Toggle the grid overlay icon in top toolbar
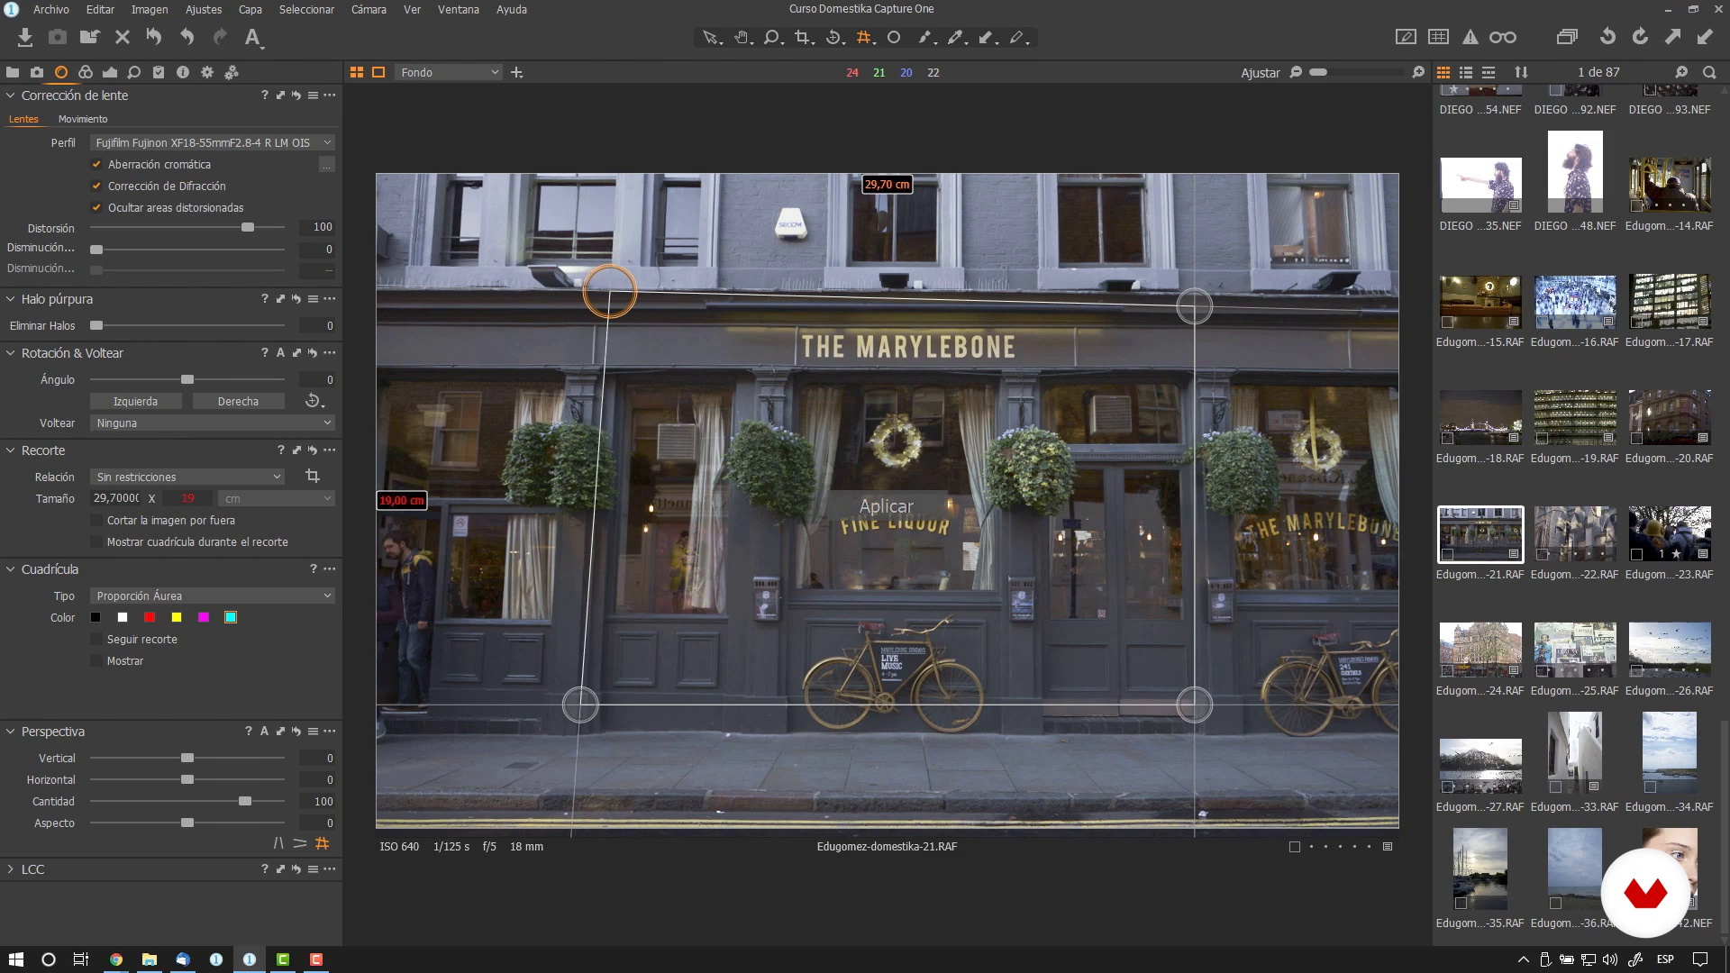This screenshot has height=973, width=1730. 1439,37
